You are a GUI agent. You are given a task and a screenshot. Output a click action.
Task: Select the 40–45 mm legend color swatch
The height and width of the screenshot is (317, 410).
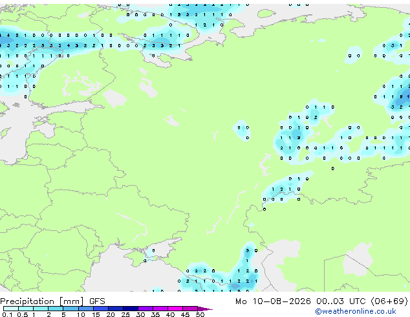tap(175, 309)
